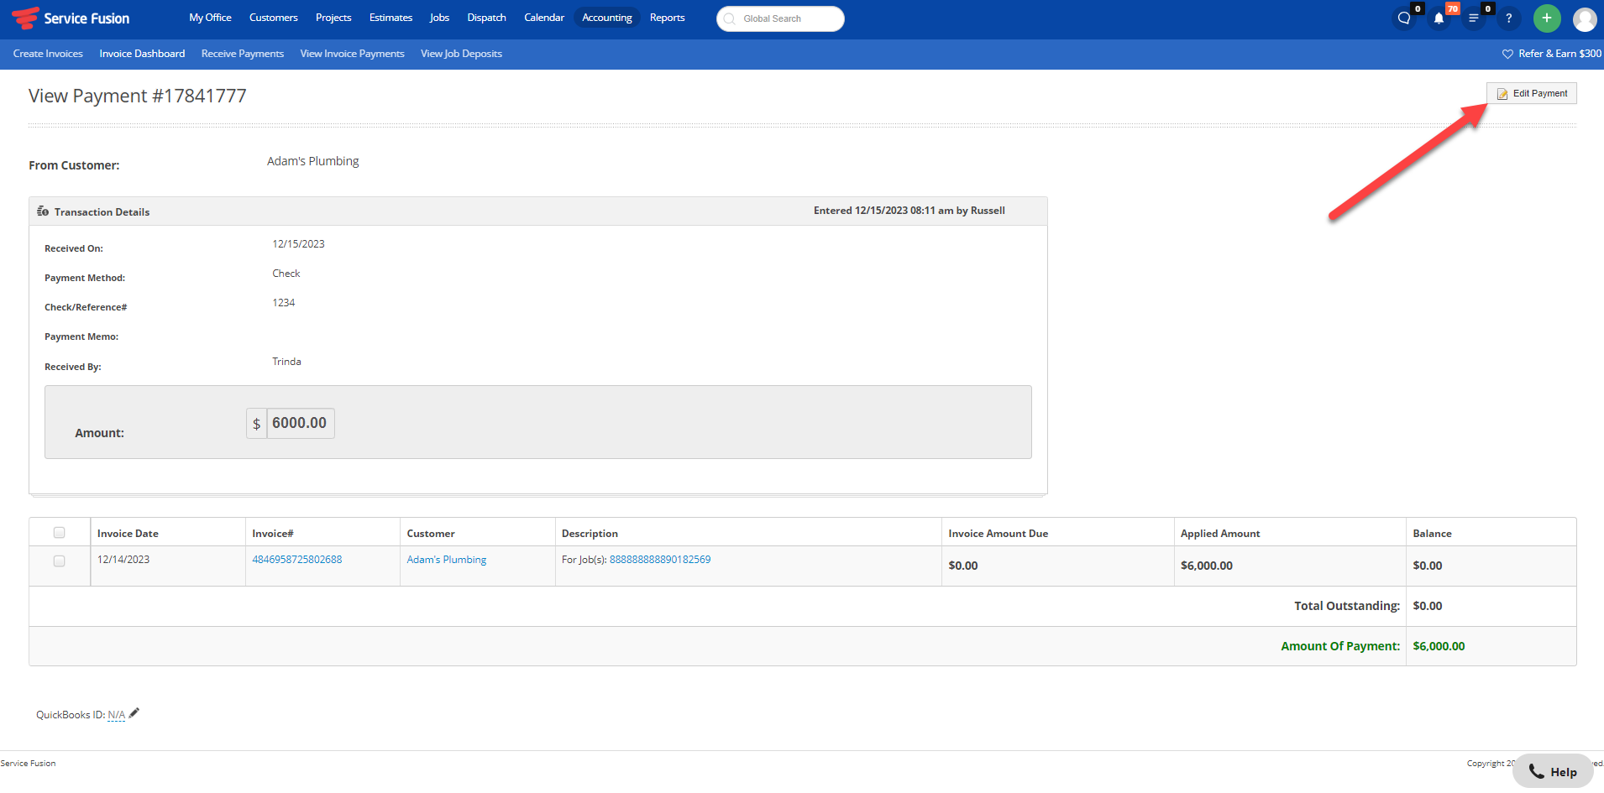
Task: Open Projects menu
Action: (x=333, y=18)
